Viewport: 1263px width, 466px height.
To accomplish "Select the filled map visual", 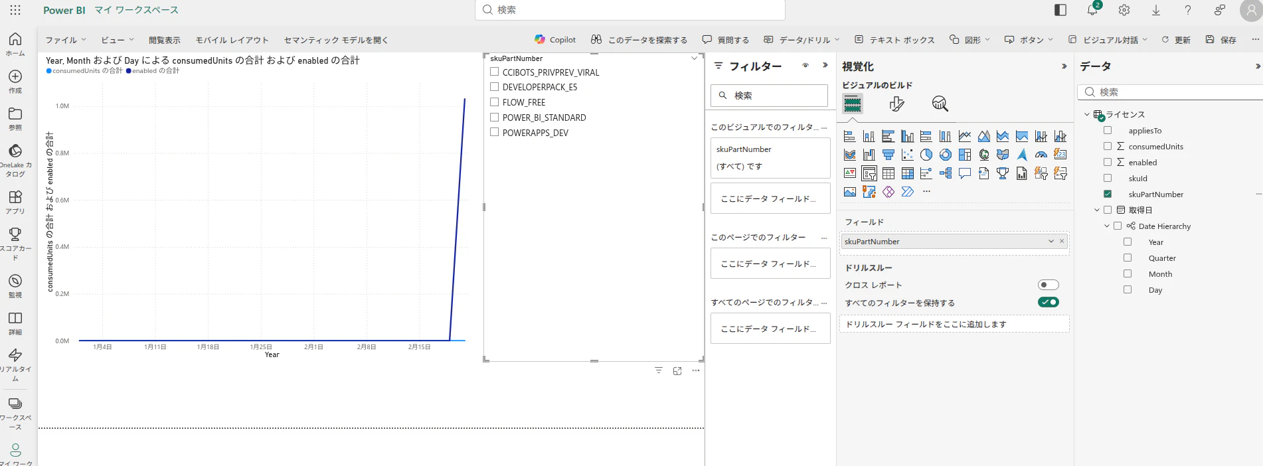I will 1003,155.
